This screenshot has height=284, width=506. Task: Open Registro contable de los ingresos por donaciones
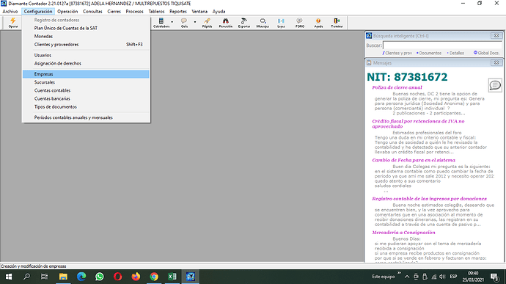pos(429,199)
